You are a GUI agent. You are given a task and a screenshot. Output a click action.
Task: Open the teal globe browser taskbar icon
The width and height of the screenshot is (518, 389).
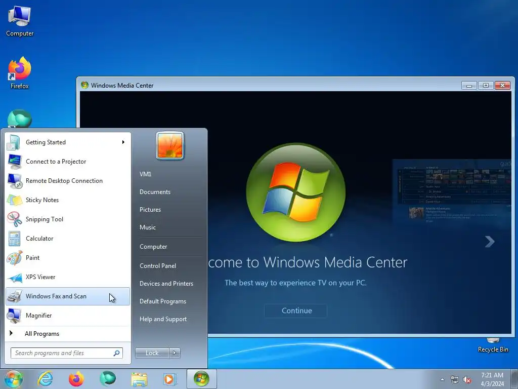tap(108, 379)
